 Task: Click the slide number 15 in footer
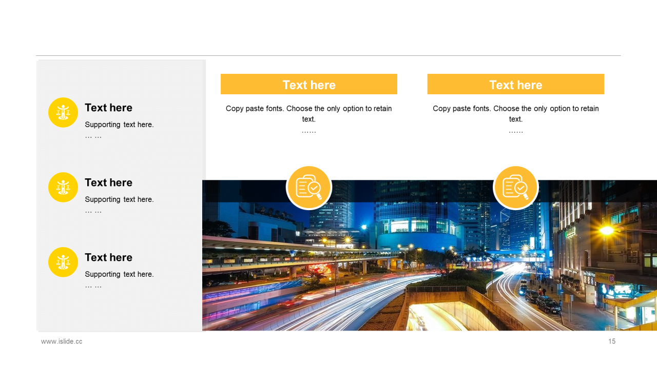pos(612,341)
